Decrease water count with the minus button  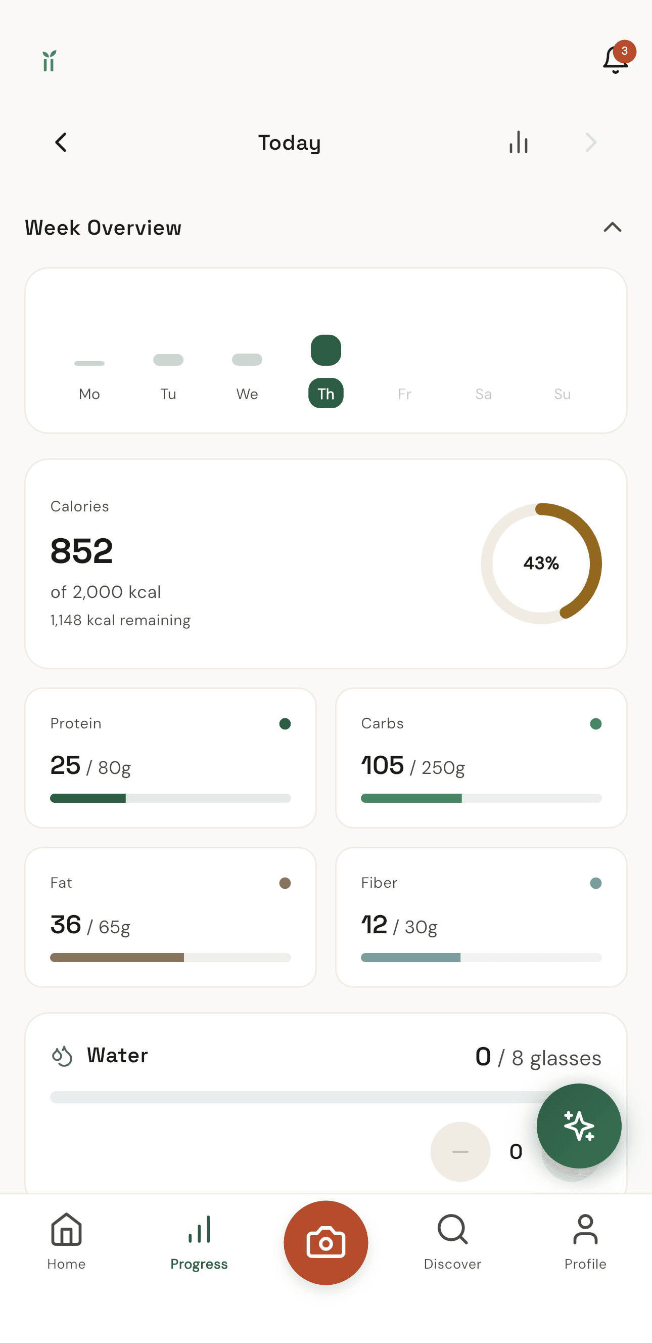pyautogui.click(x=460, y=1152)
